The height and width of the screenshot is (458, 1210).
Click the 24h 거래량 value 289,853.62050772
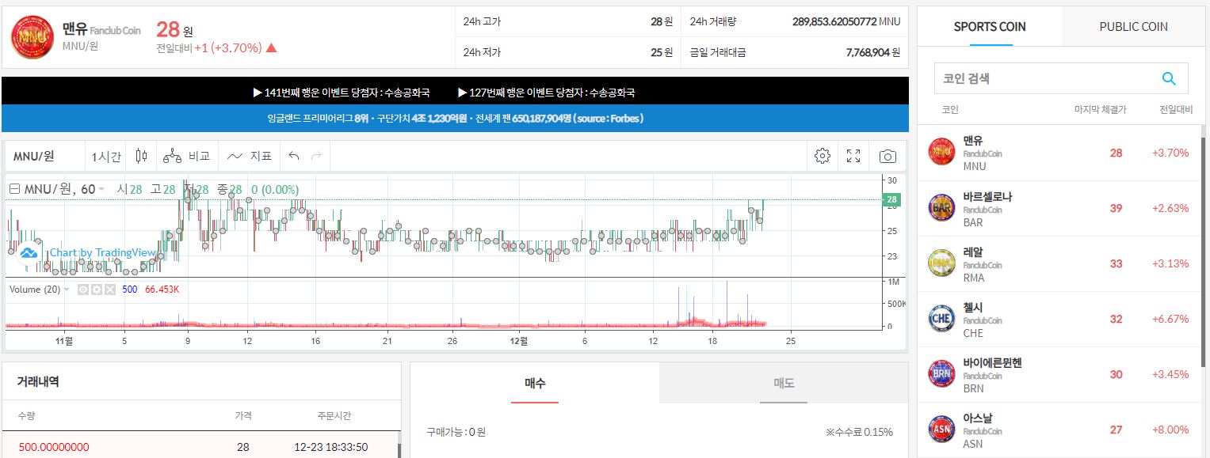point(834,21)
